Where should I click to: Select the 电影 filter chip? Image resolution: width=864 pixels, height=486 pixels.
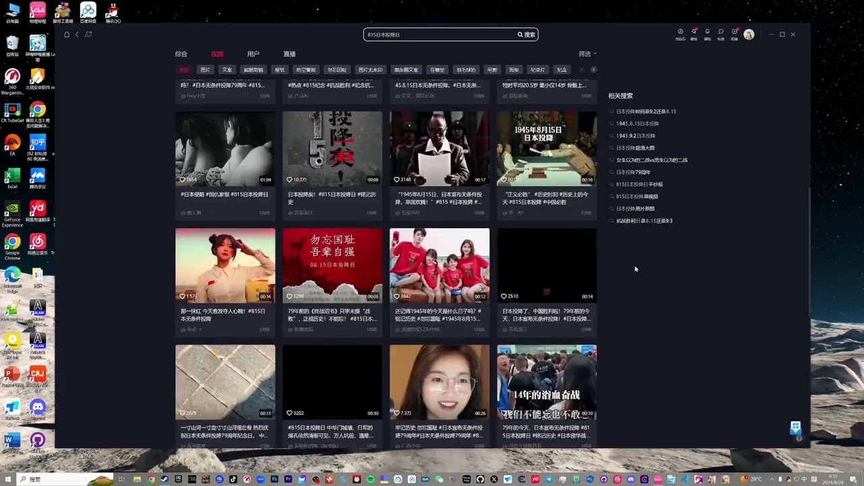tap(492, 70)
